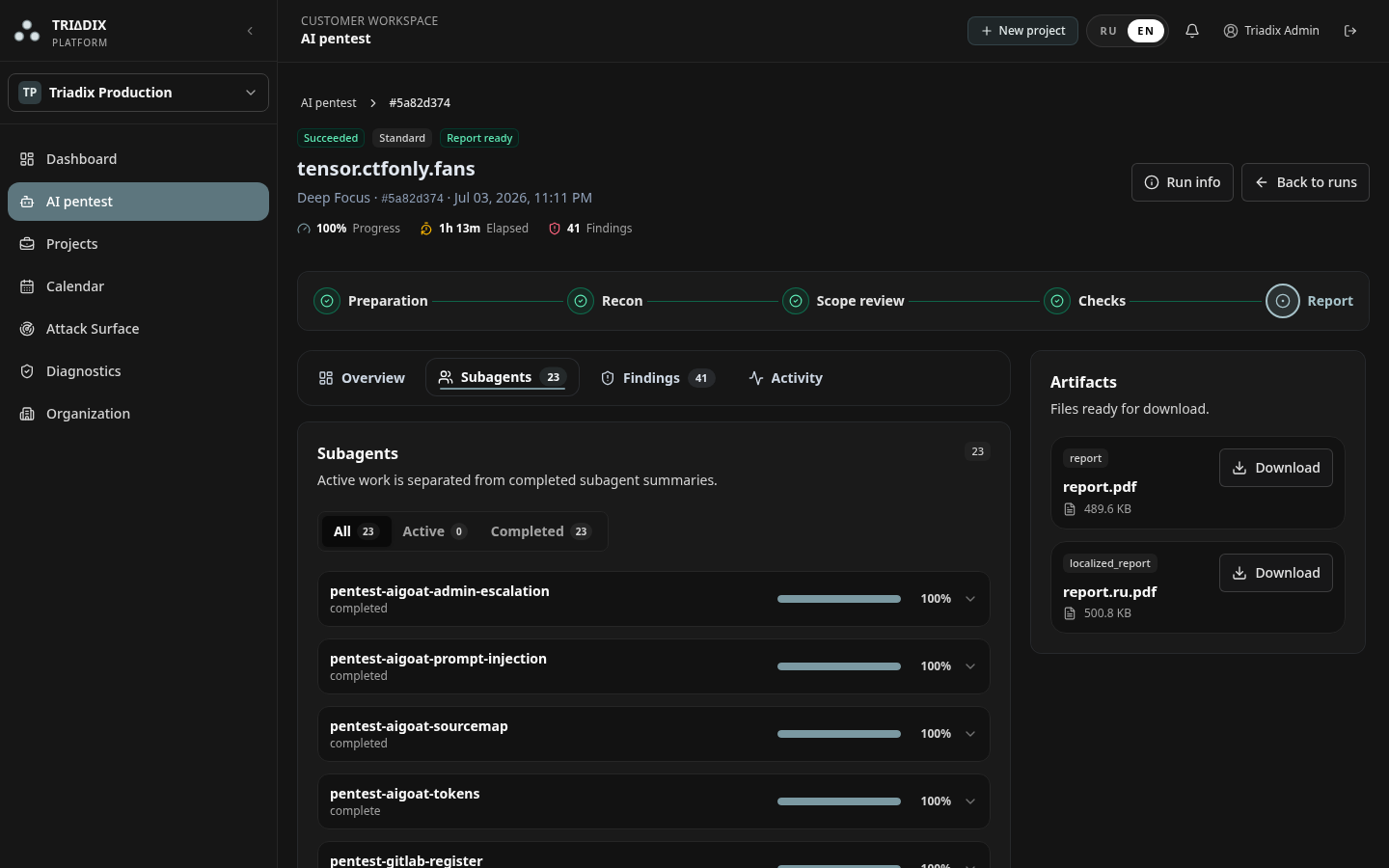The height and width of the screenshot is (868, 1389).
Task: Expand pentest-aigoat-prompt-injection row
Action: click(x=970, y=666)
